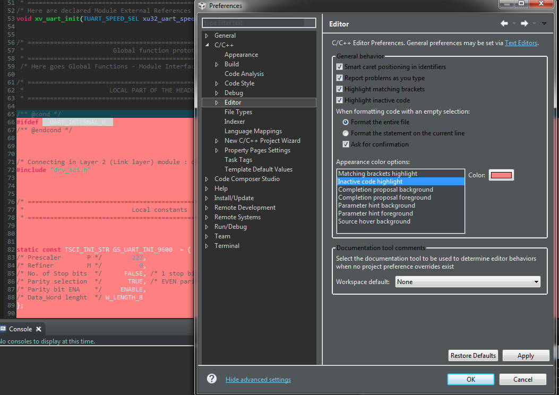Viewport: 559px width, 395px height.
Task: Select Indexer preference page
Action: point(234,122)
